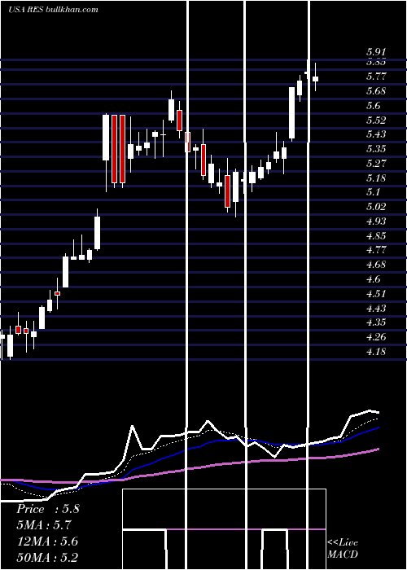The height and width of the screenshot is (570, 407).
Task: Click the 4.85 price axis label
Action: [x=376, y=236]
